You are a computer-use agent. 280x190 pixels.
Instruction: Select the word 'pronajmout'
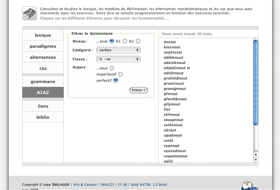coord(175,89)
